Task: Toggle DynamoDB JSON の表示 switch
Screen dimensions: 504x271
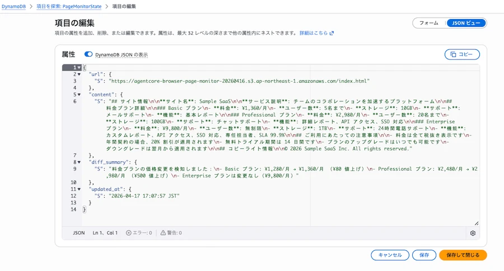Action: [88, 54]
